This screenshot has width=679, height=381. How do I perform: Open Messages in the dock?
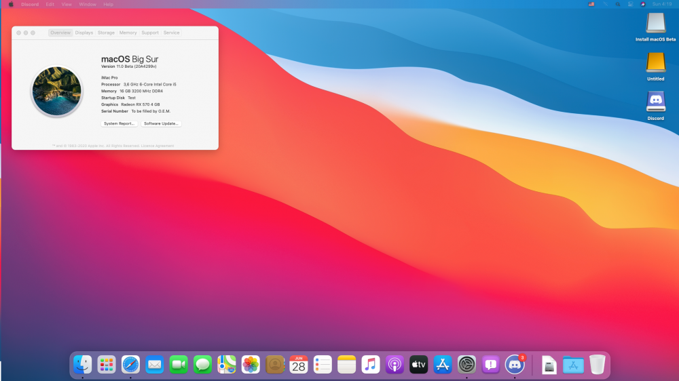point(202,365)
